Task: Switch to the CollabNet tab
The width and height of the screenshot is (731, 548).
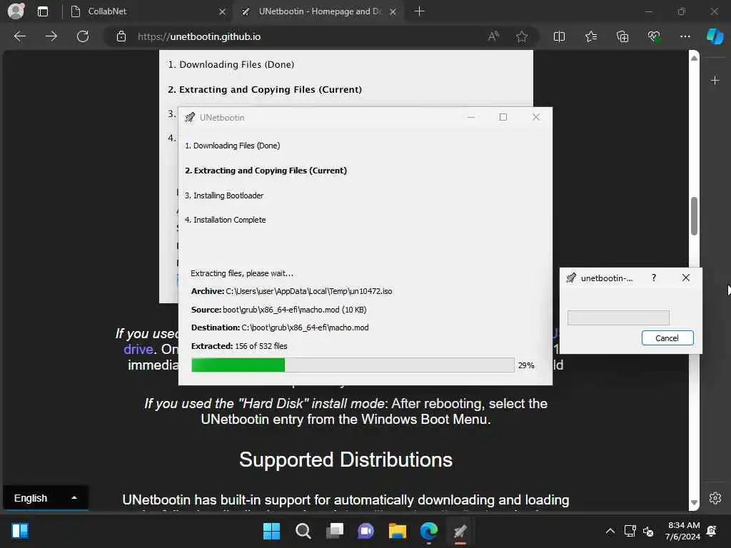Action: (147, 11)
